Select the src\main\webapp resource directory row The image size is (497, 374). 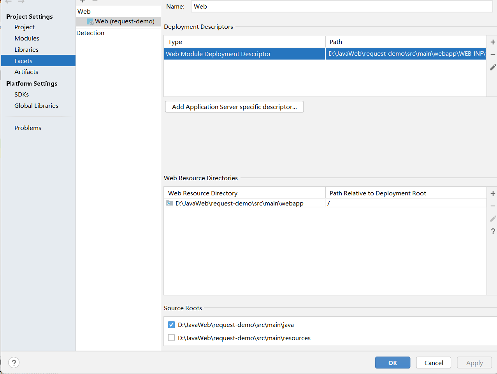[325, 203]
